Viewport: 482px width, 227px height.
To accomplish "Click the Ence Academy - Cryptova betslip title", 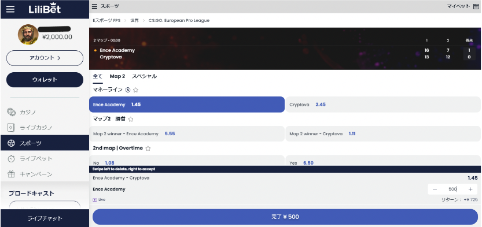I will (121, 178).
